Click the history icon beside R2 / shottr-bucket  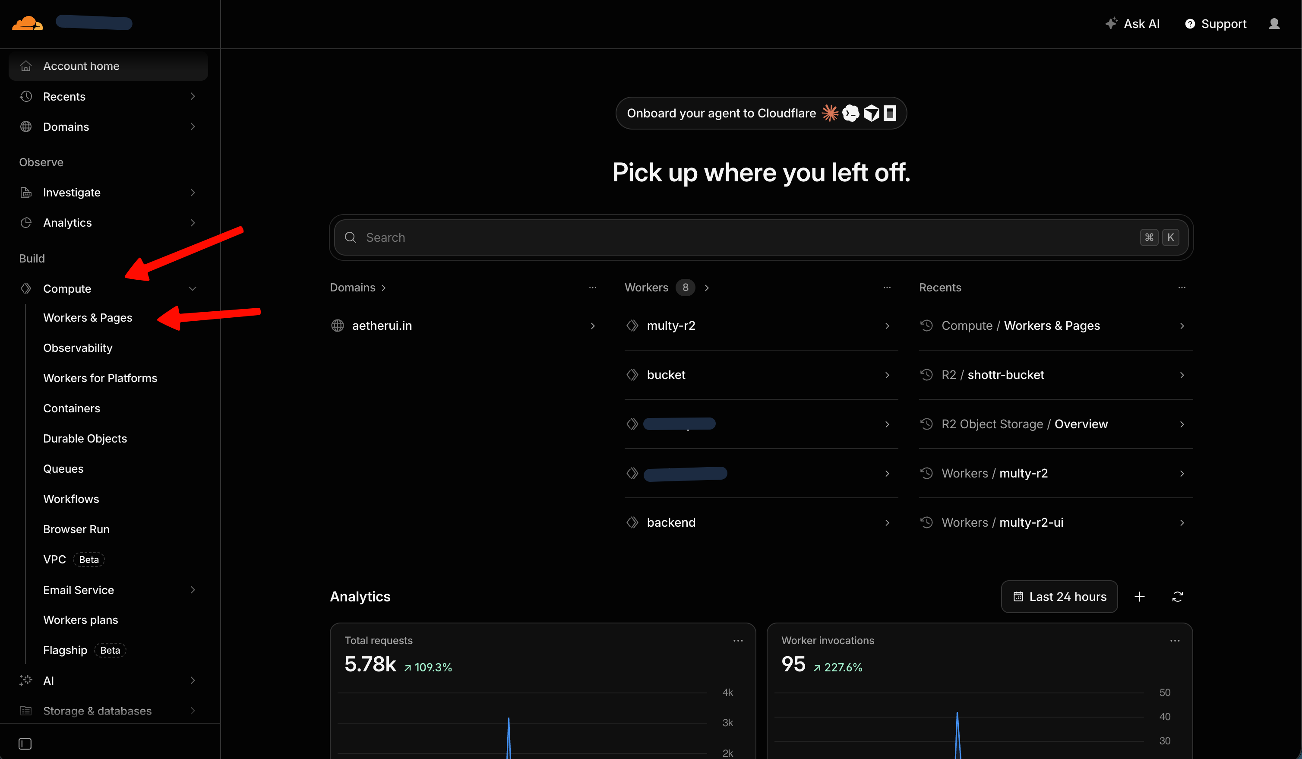pyautogui.click(x=926, y=375)
